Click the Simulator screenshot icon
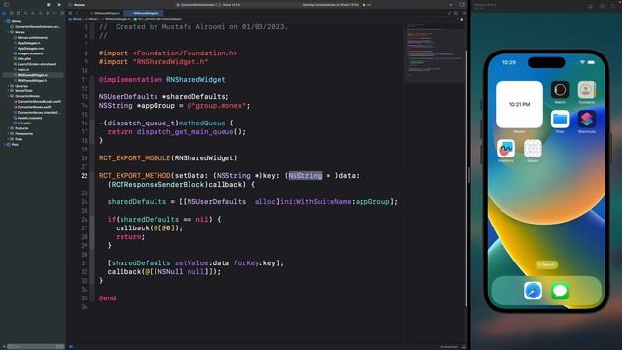The height and width of the screenshot is (350, 622). (603, 6)
